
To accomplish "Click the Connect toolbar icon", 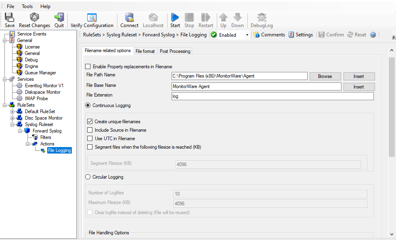I will [129, 17].
